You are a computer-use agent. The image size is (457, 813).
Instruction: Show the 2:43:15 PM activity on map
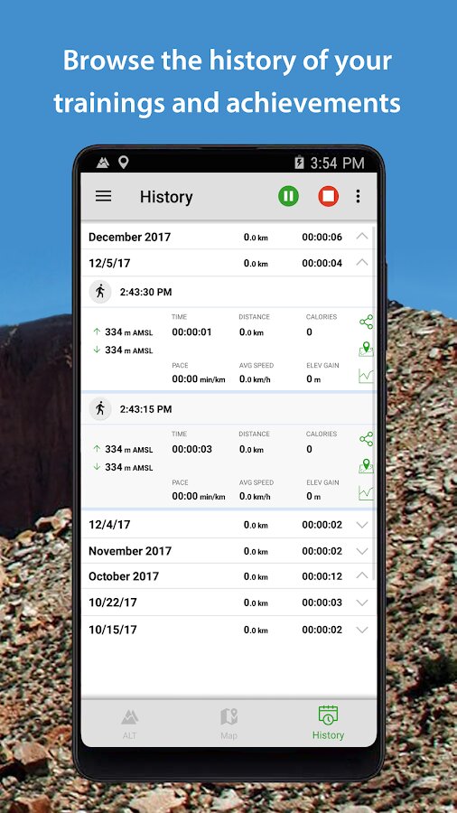[x=366, y=466]
